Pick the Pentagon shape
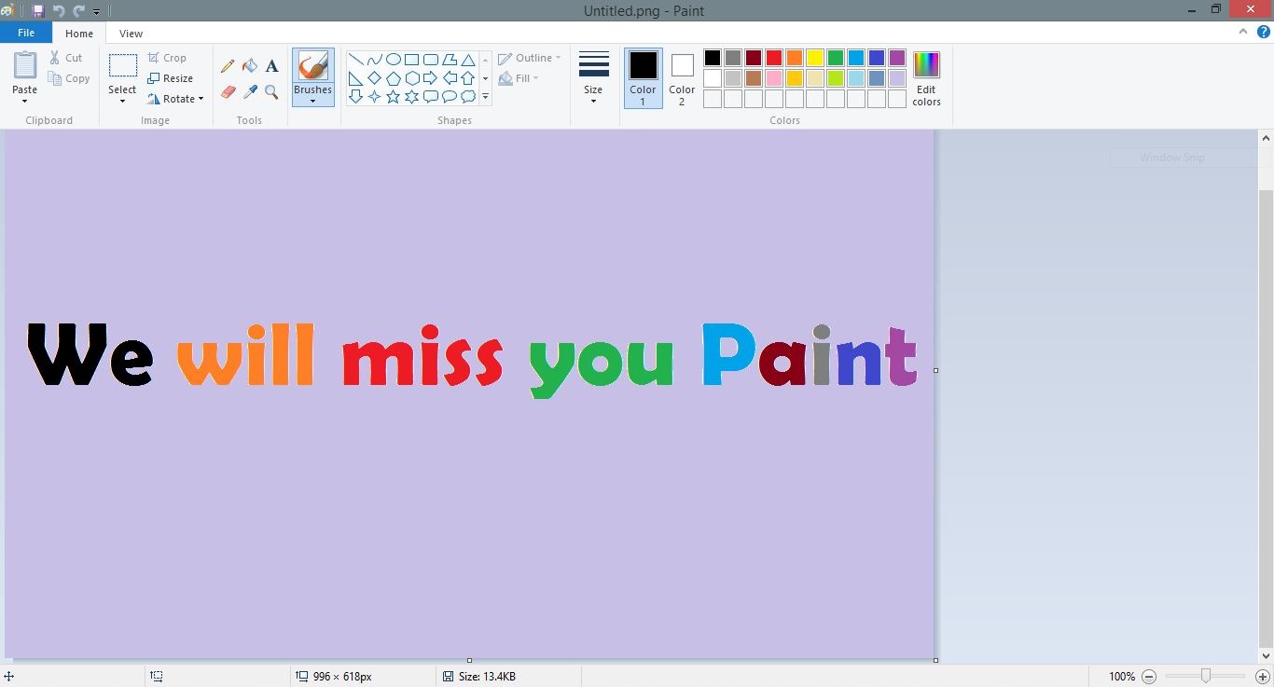Screen dimensions: 1274x687 click(393, 78)
